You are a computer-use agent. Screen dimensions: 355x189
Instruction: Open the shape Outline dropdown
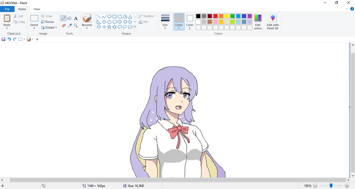coord(147,16)
